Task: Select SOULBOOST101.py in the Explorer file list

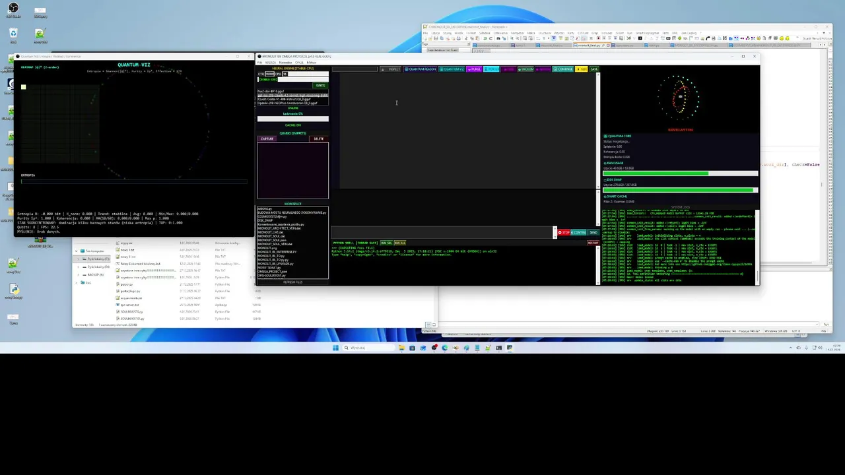Action: tap(132, 319)
